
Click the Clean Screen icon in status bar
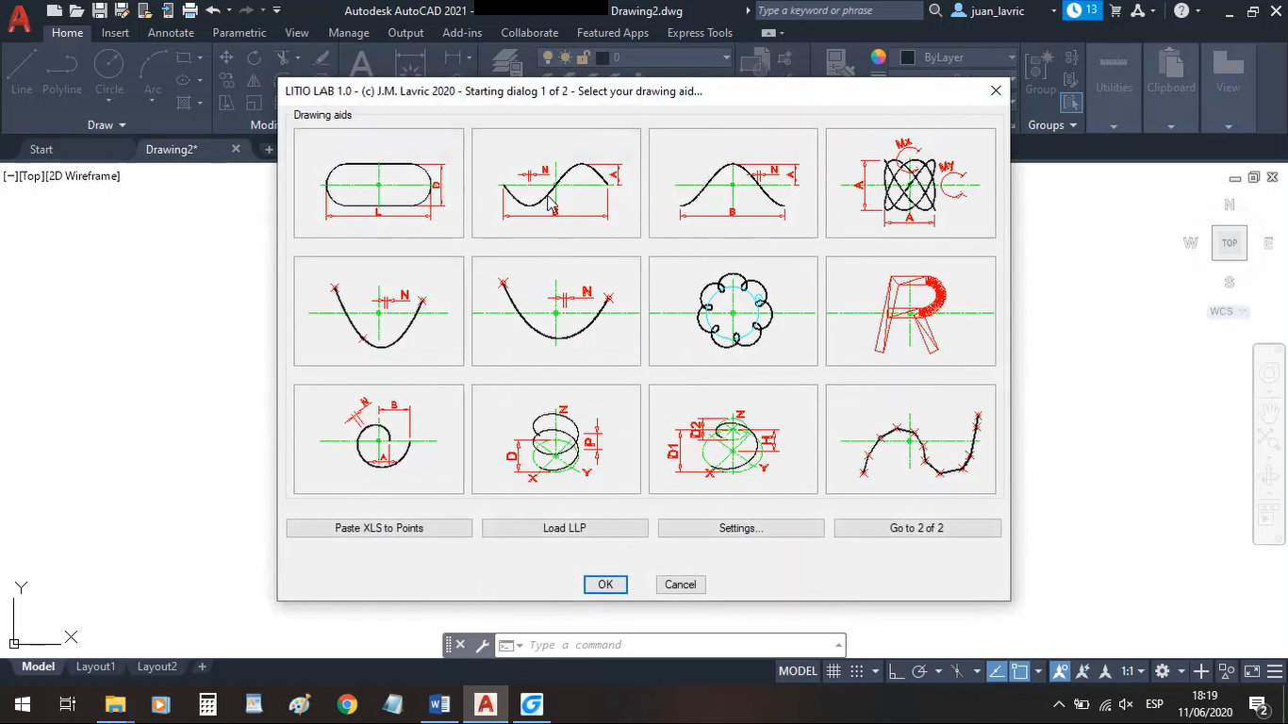[1252, 671]
